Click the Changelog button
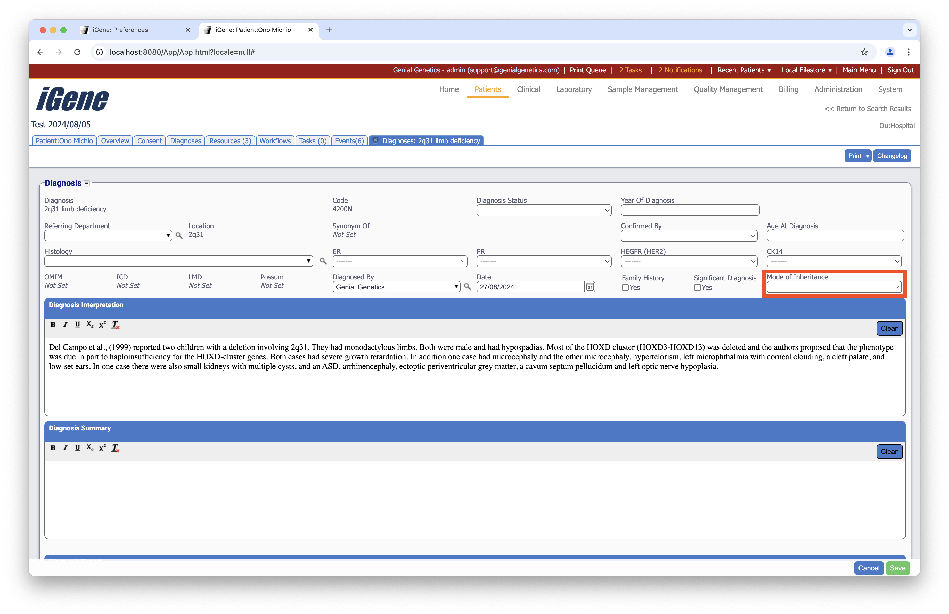Screen dimensions: 949x614 tap(891, 156)
